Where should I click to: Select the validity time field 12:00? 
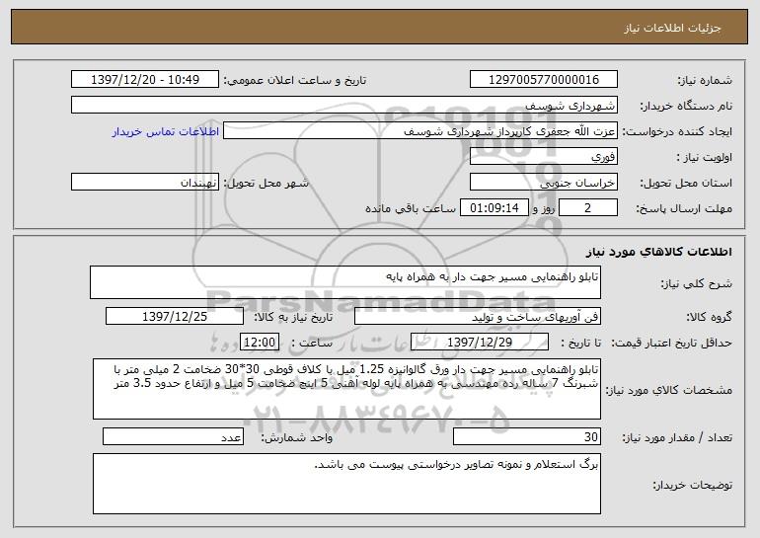point(260,343)
